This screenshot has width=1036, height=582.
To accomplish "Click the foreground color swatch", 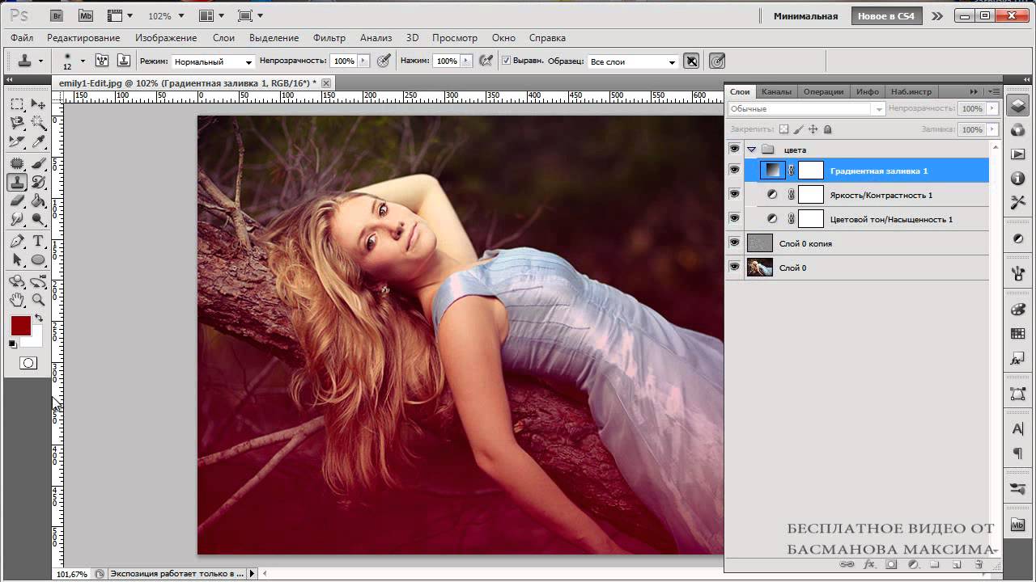I will point(20,325).
